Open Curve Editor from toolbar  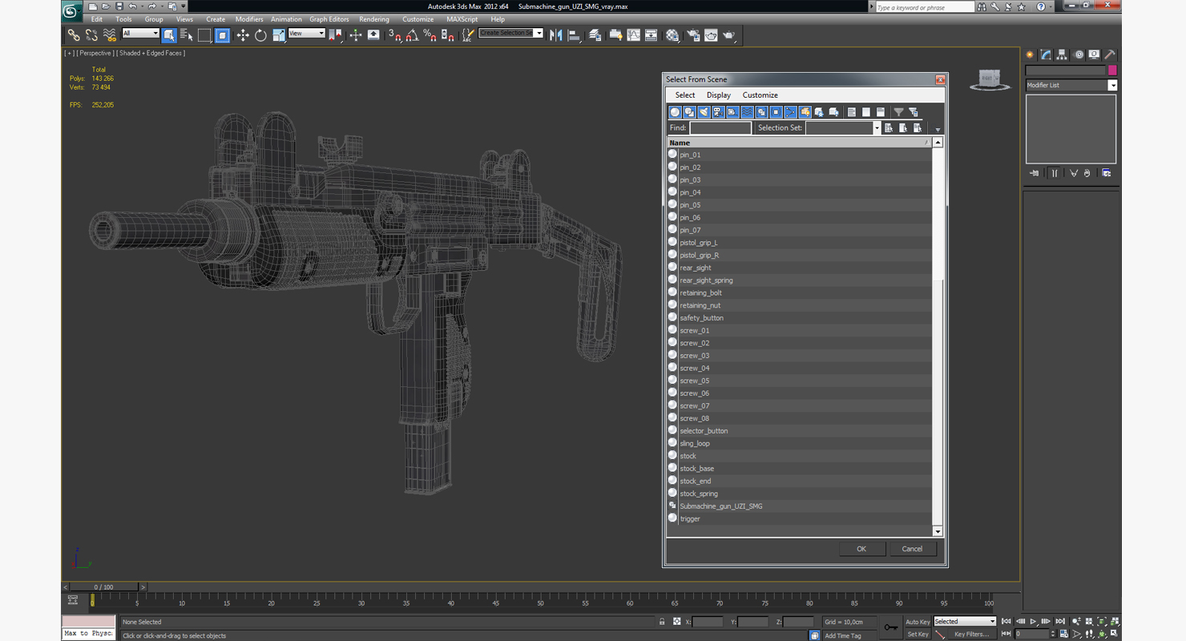(634, 35)
